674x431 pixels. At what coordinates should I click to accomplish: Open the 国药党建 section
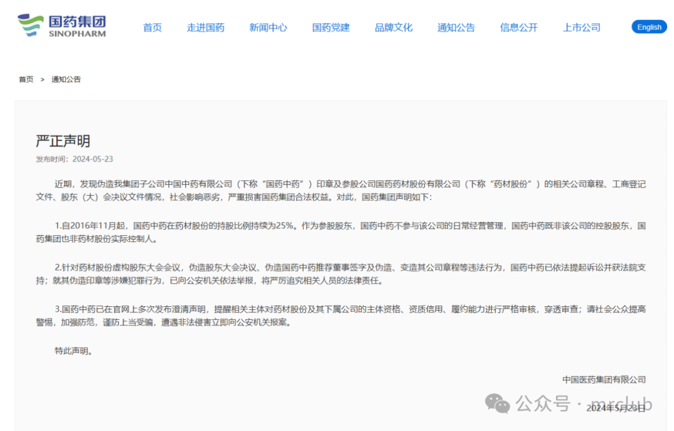point(331,27)
